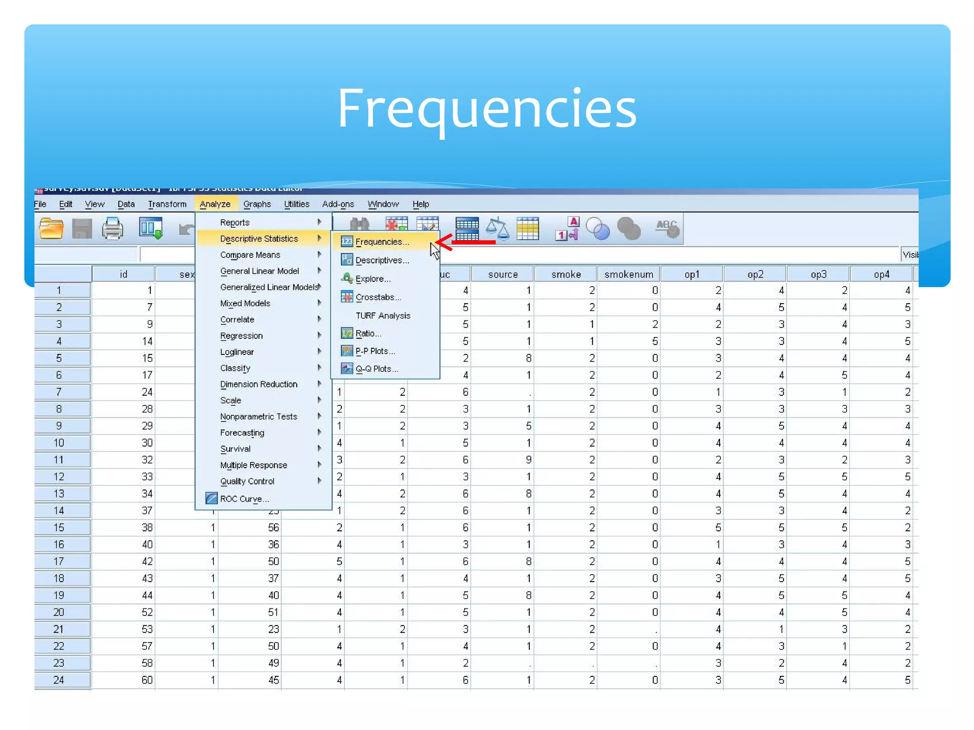Open the Data menu
974x730 pixels.
coord(126,204)
